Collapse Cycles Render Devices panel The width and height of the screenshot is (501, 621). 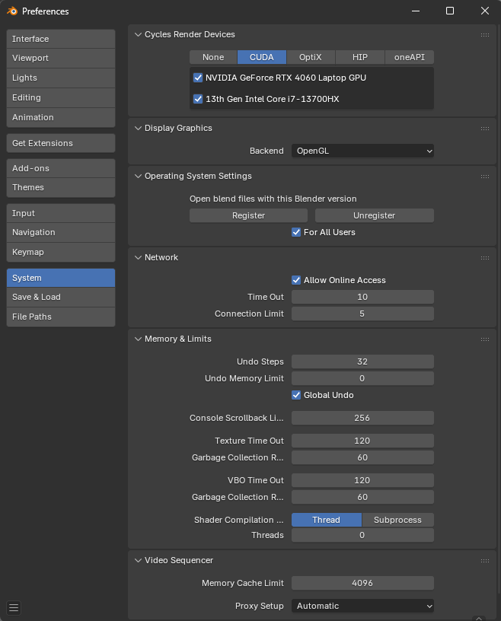coord(138,34)
